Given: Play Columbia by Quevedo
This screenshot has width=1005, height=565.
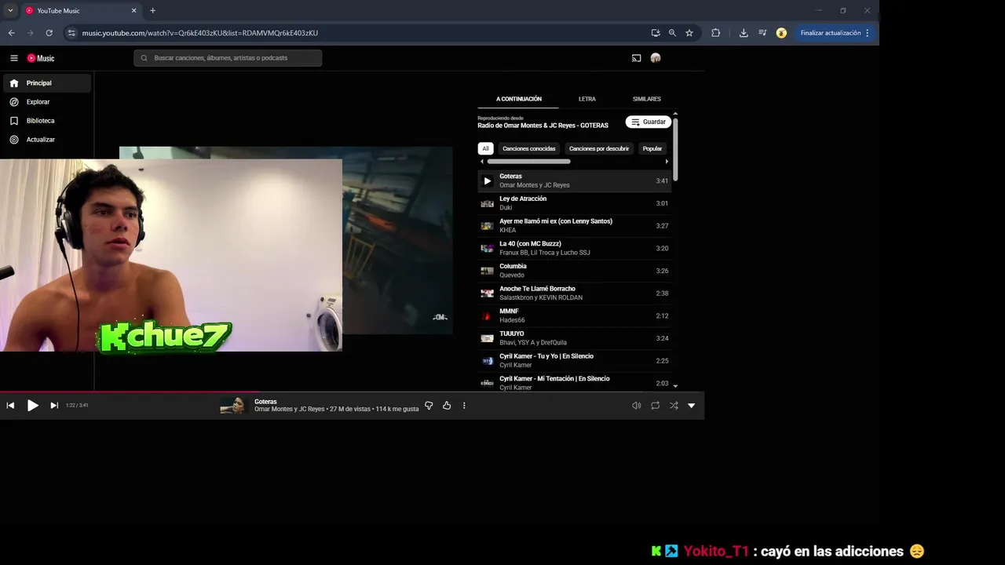Looking at the screenshot, I should (x=574, y=271).
